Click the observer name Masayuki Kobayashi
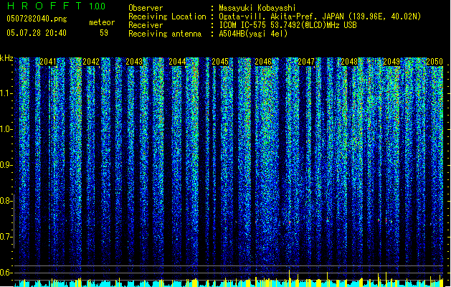451x287 pixels. point(257,8)
